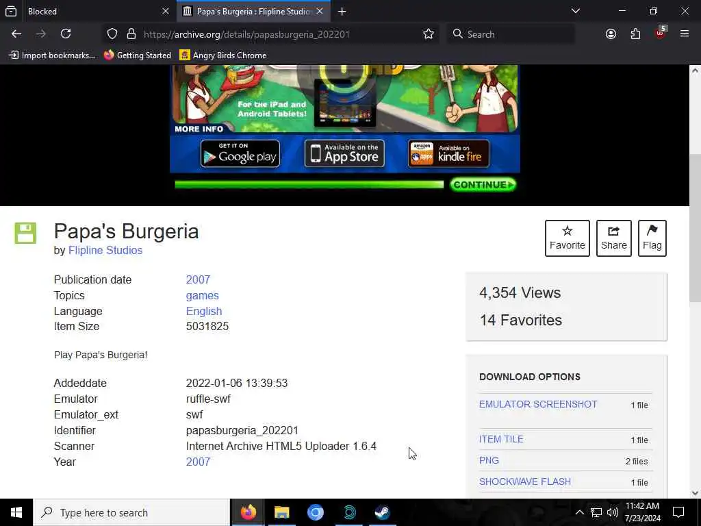Click the green loading progress bar
This screenshot has height=526, width=701.
point(309,185)
